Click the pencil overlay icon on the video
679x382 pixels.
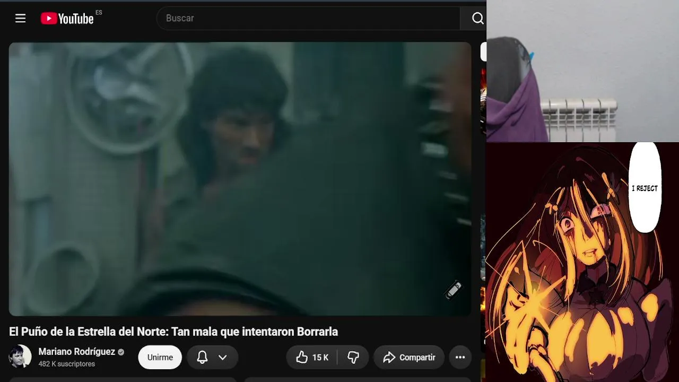click(454, 290)
